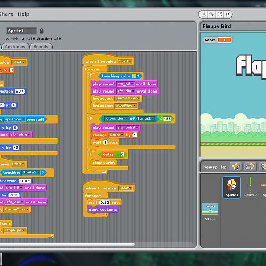Open sfx_hit dropdown below touching color block
This screenshot has width=266, height=266.
point(125,84)
